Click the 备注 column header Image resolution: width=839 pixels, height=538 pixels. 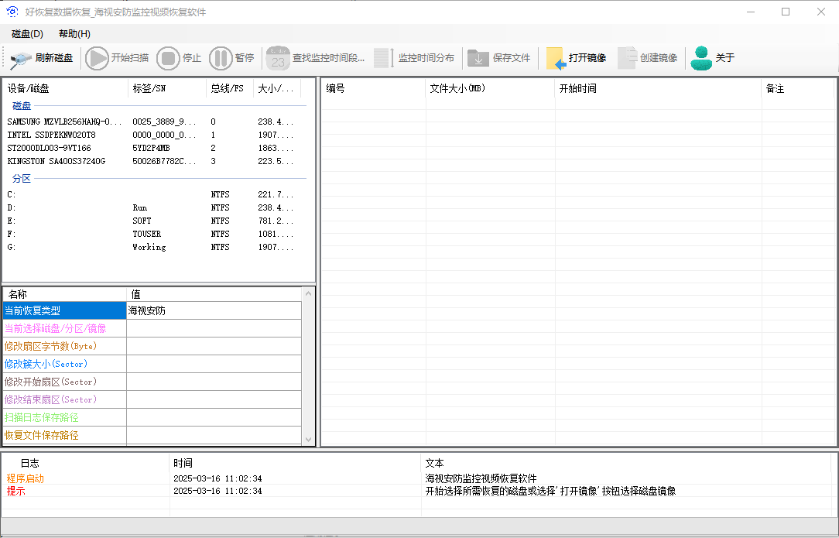(797, 88)
